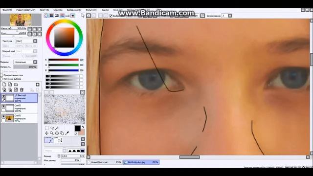Switch to the Новый Холст.sai document tab
This screenshot has width=313, height=176.
pos(104,162)
